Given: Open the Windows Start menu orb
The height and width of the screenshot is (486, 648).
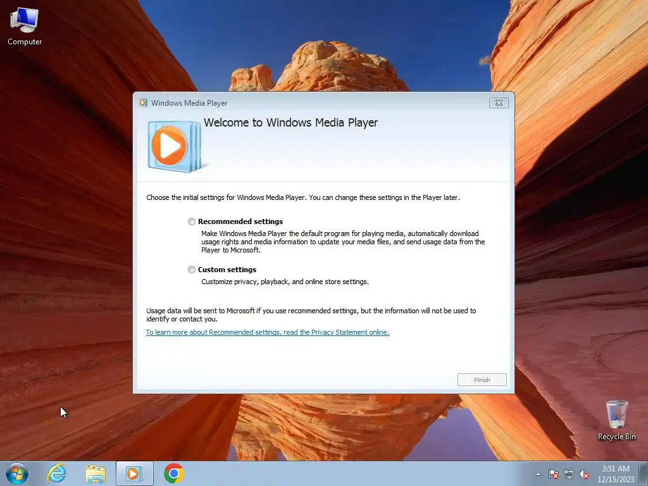Looking at the screenshot, I should [x=17, y=473].
